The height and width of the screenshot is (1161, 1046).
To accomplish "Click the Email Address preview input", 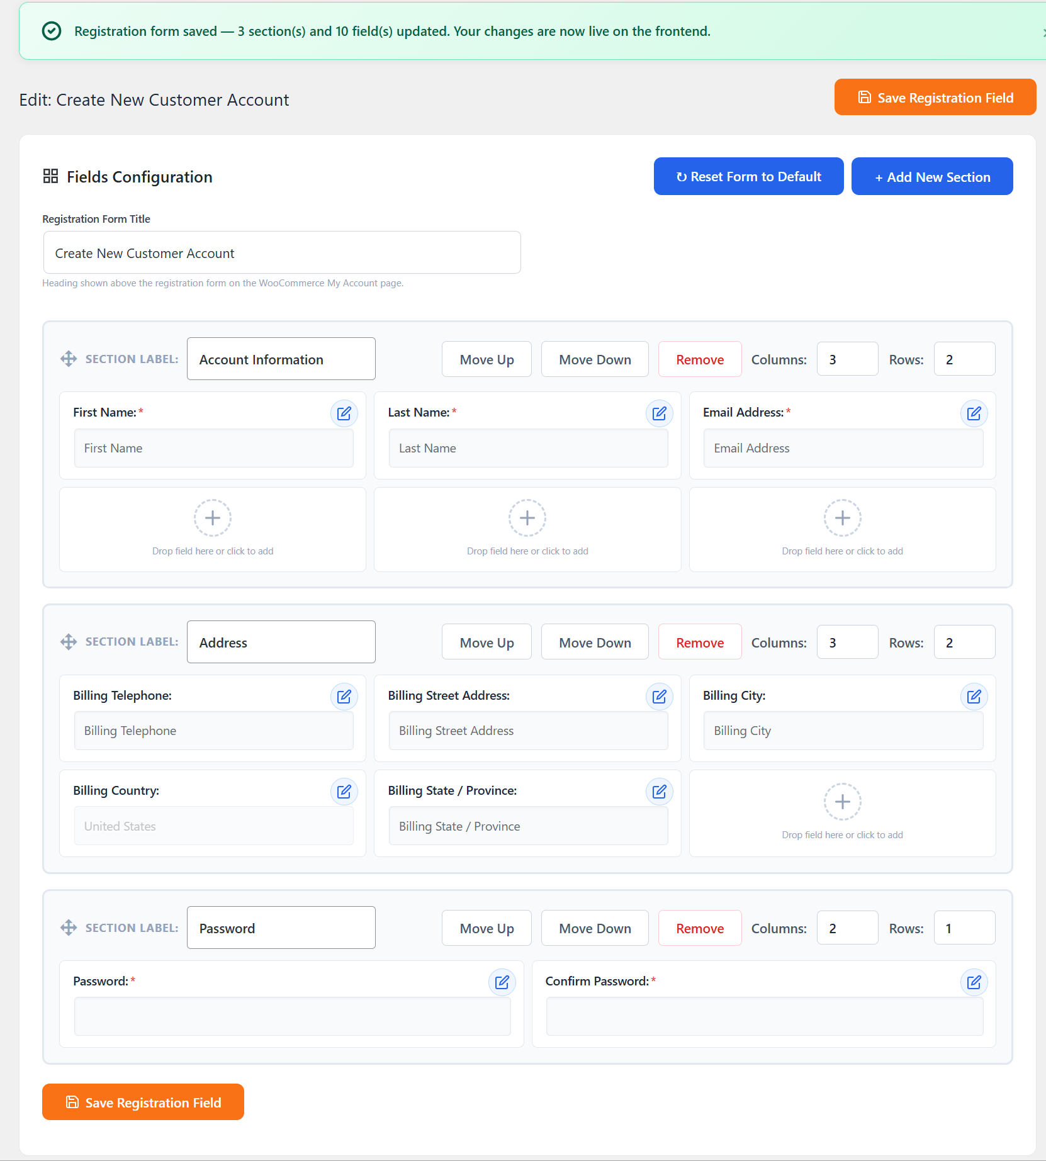I will [843, 448].
